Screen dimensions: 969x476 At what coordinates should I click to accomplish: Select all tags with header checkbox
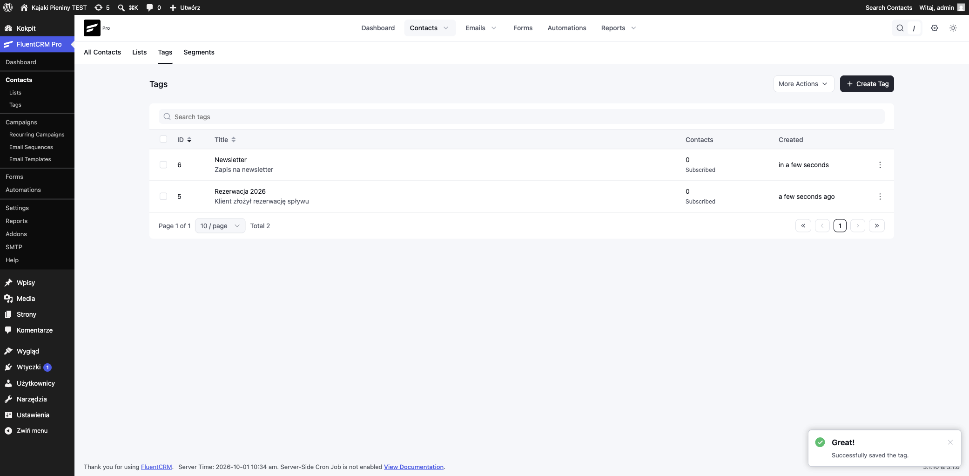pos(163,139)
